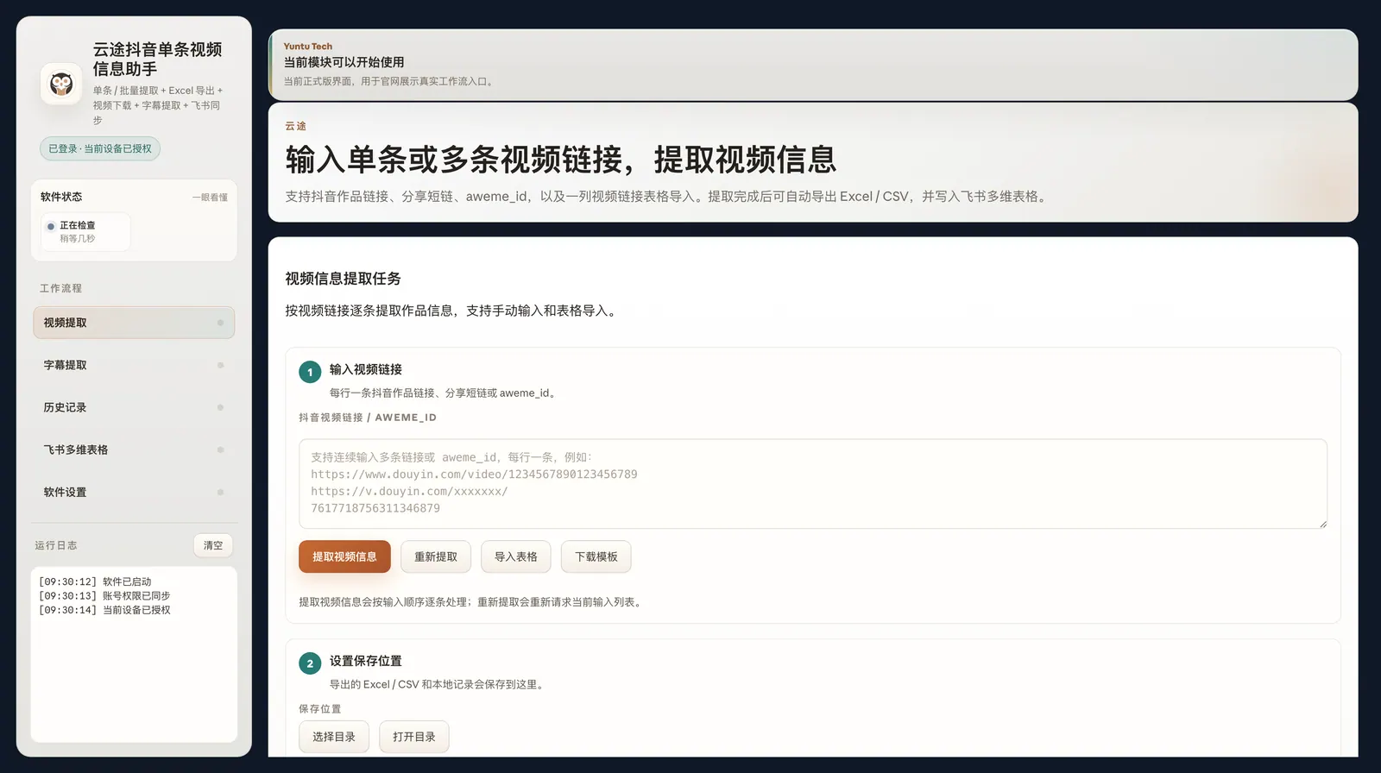This screenshot has width=1381, height=773.
Task: Click log entry 当前设备已授权 at 09:30:14
Action: click(x=104, y=609)
